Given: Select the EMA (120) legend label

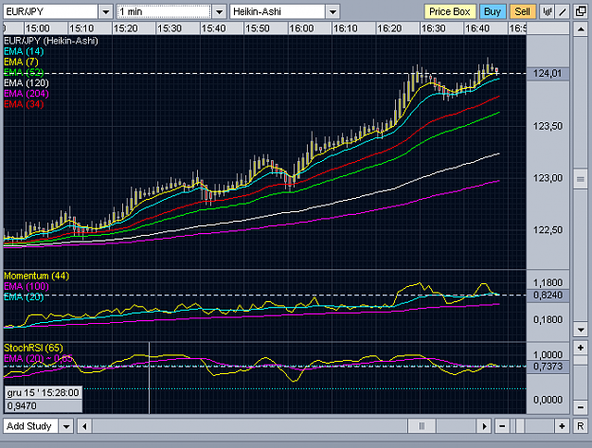Looking at the screenshot, I should pyautogui.click(x=27, y=83).
